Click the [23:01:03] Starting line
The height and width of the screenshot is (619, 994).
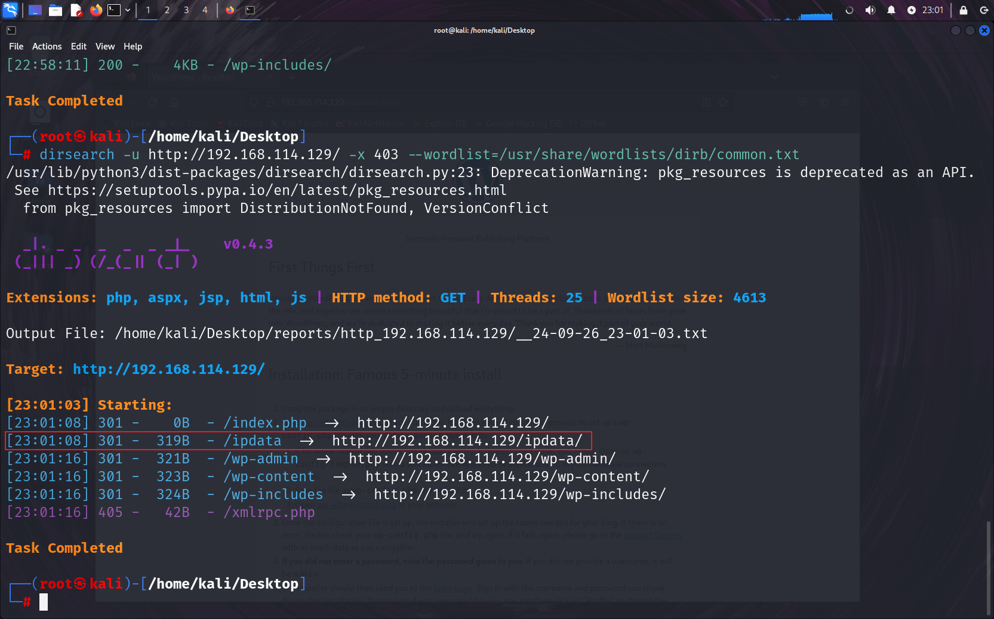coord(89,405)
